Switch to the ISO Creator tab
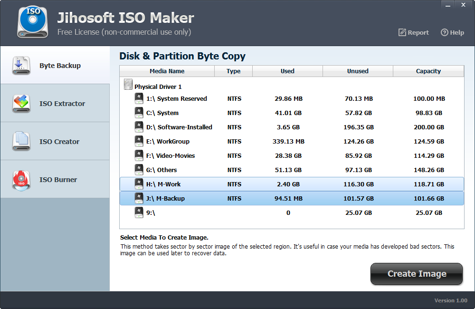 tap(55, 141)
